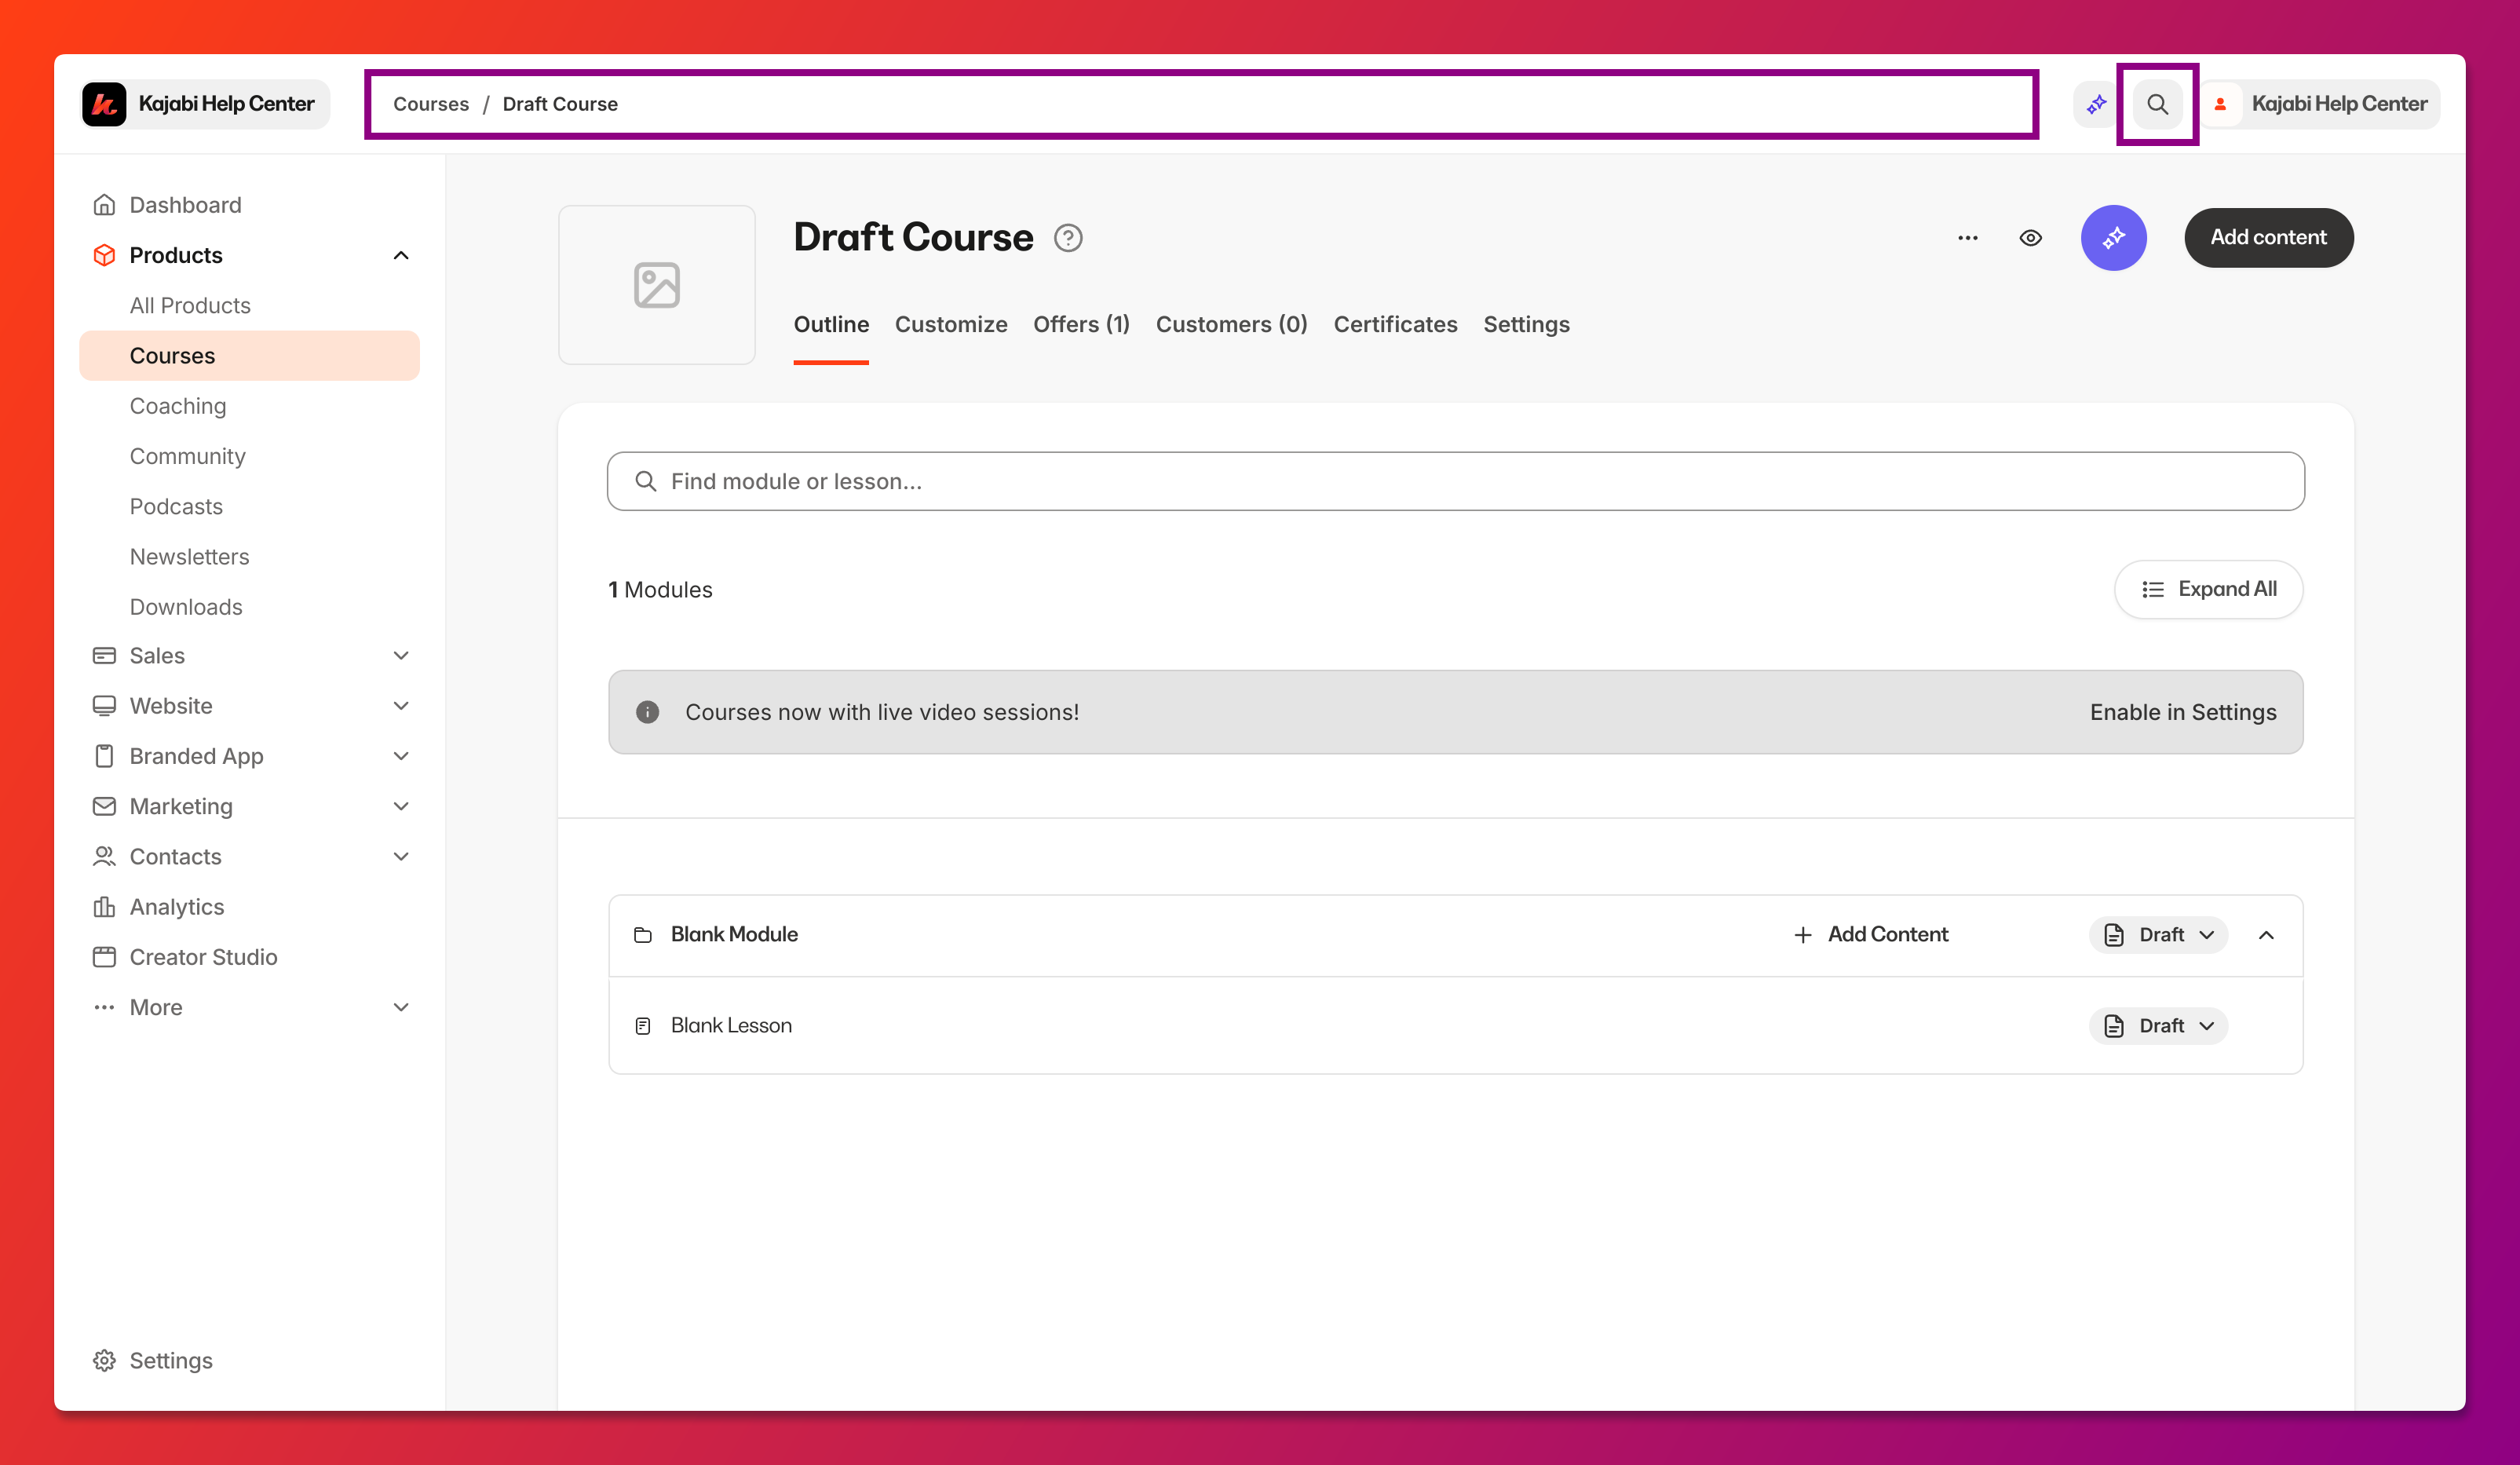Click the Expand All button
2520x1465 pixels.
[2208, 590]
